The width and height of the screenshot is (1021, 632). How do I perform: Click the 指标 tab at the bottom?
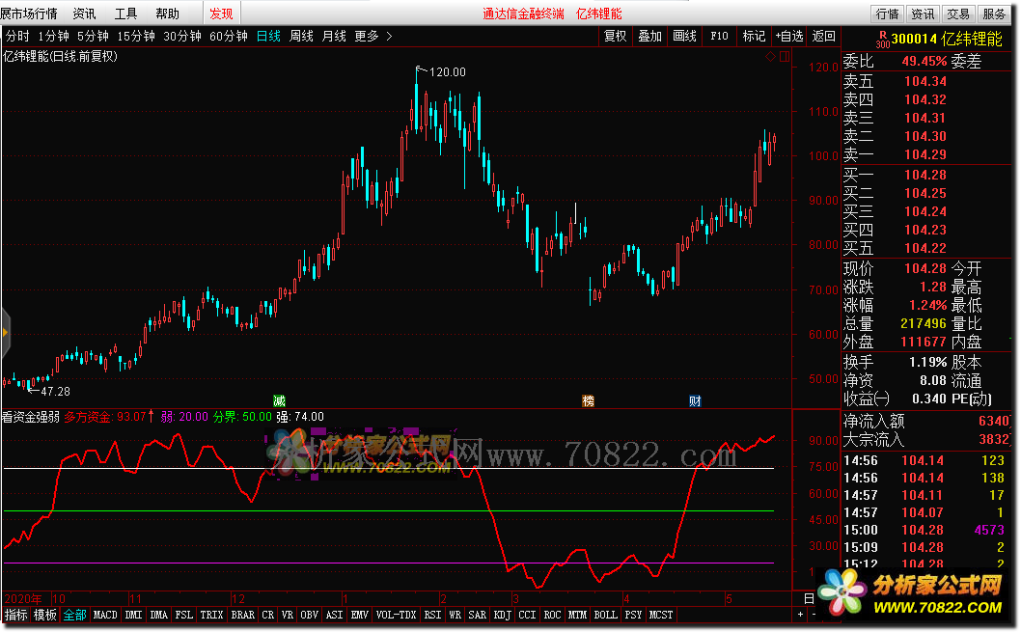pyautogui.click(x=16, y=615)
